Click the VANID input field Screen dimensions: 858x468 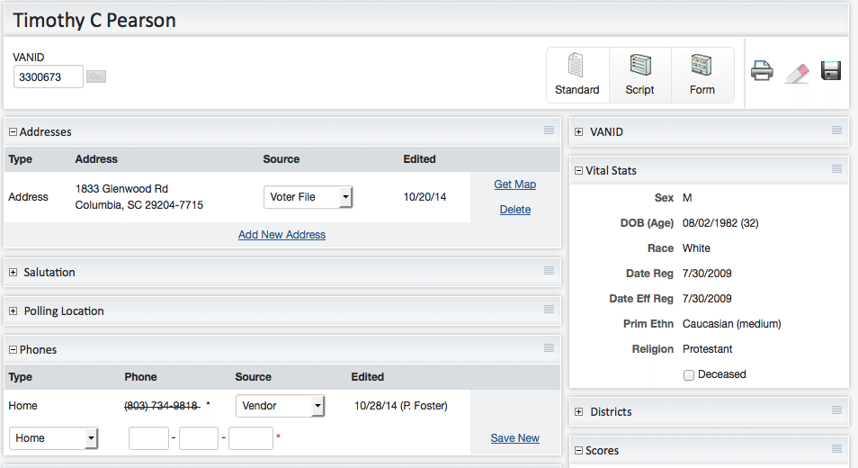pos(49,77)
